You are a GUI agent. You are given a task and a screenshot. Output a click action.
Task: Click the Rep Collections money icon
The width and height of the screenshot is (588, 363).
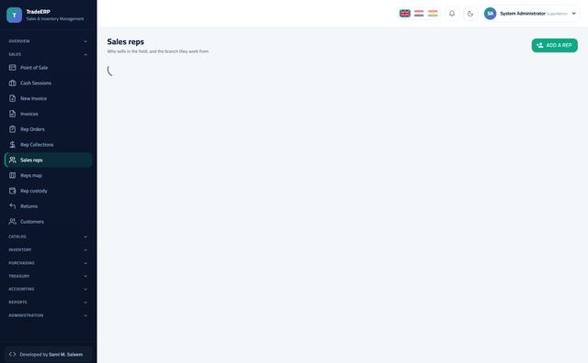point(12,145)
